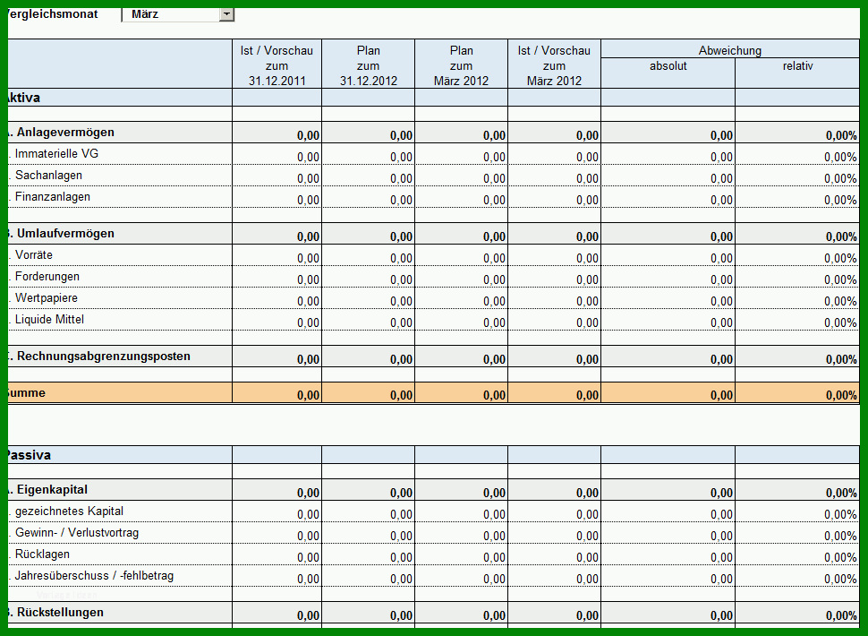Click Liquide Mittel value under Ist / Vorschau 31.12.2011
The height and width of the screenshot is (636, 868).
[308, 322]
